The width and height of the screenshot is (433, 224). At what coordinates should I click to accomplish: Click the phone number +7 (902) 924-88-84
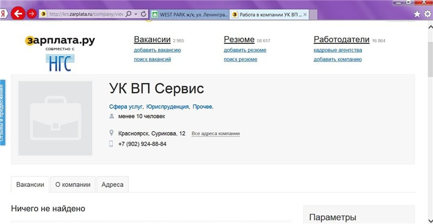coord(142,144)
